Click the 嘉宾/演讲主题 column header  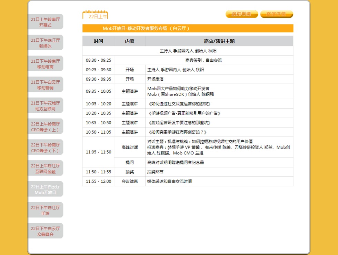coord(219,41)
